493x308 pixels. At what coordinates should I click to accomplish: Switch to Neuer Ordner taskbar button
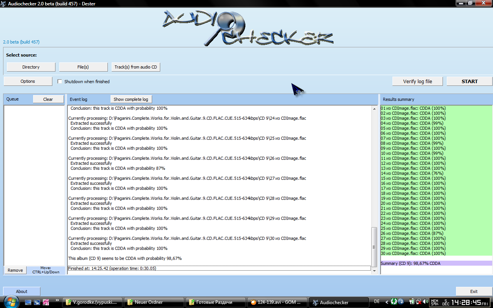click(x=154, y=302)
